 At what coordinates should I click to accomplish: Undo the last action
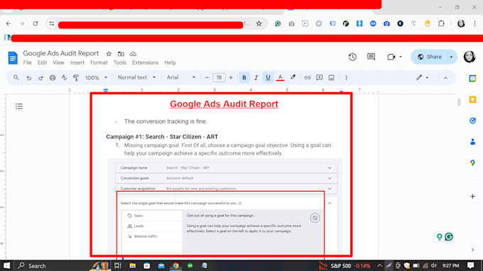pos(28,78)
